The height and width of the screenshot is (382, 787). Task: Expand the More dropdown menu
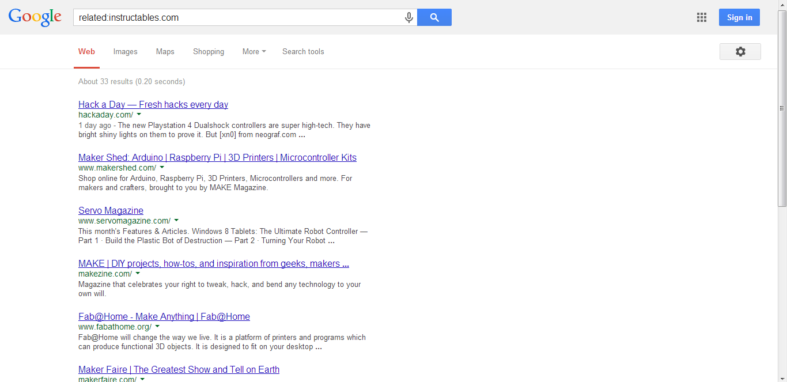click(x=254, y=51)
